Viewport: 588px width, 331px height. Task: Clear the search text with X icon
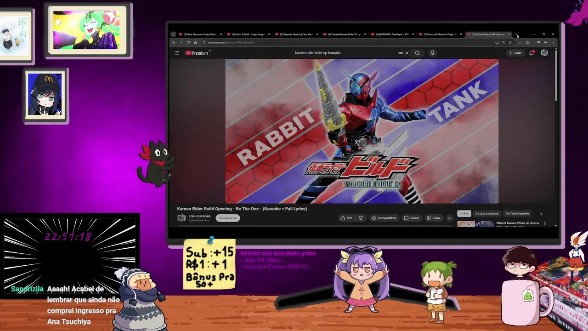407,53
